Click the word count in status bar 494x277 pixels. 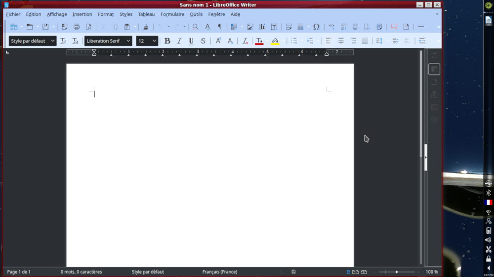tap(82, 272)
